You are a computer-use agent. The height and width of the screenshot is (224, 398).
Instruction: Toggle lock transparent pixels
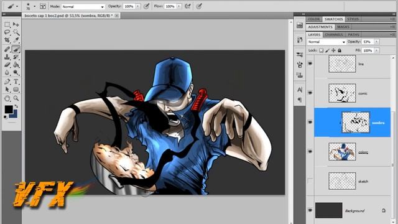click(322, 50)
